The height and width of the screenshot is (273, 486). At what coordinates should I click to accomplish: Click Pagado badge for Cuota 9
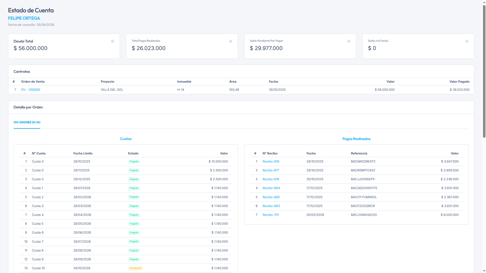(134, 259)
